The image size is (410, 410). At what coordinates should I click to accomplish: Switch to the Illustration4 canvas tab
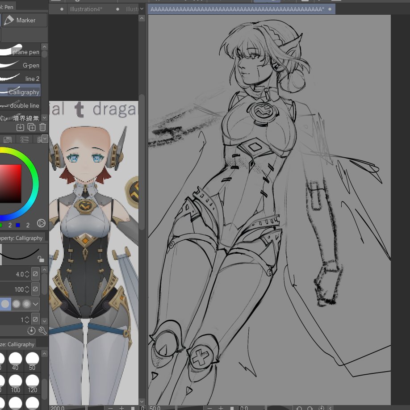point(86,9)
